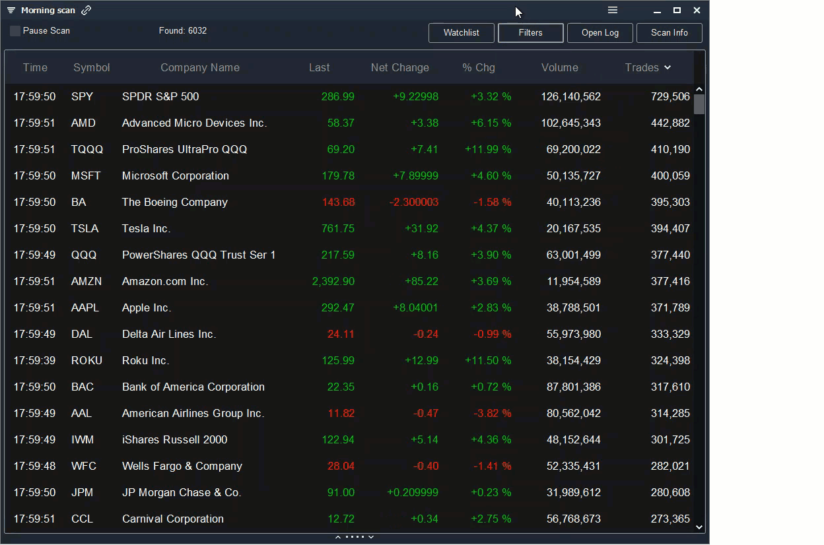824x545 pixels.
Task: Click the upward chevron below the results table
Action: [x=337, y=536]
